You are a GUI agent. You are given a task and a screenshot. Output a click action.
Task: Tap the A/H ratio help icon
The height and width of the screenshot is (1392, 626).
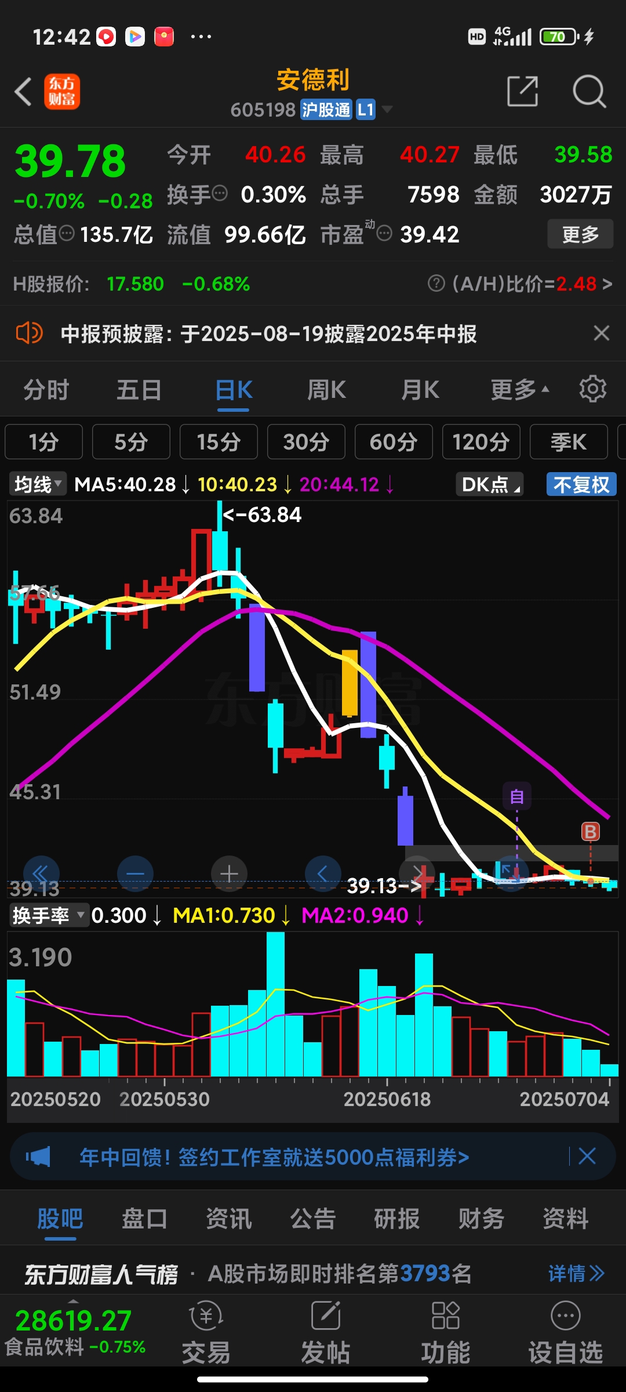(436, 284)
